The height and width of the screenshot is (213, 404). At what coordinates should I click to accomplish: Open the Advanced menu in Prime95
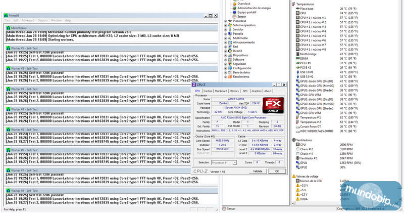point(28,20)
